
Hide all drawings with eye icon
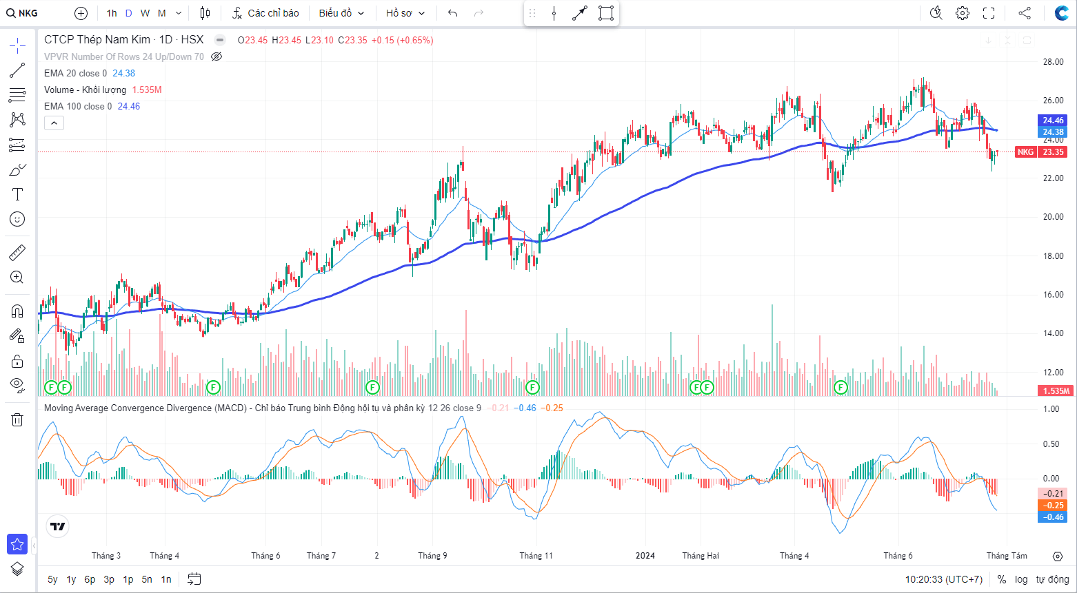(17, 385)
